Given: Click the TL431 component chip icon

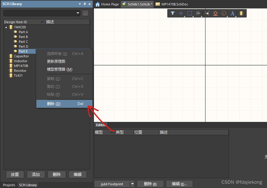Looking at the screenshot, I should (x=11, y=75).
